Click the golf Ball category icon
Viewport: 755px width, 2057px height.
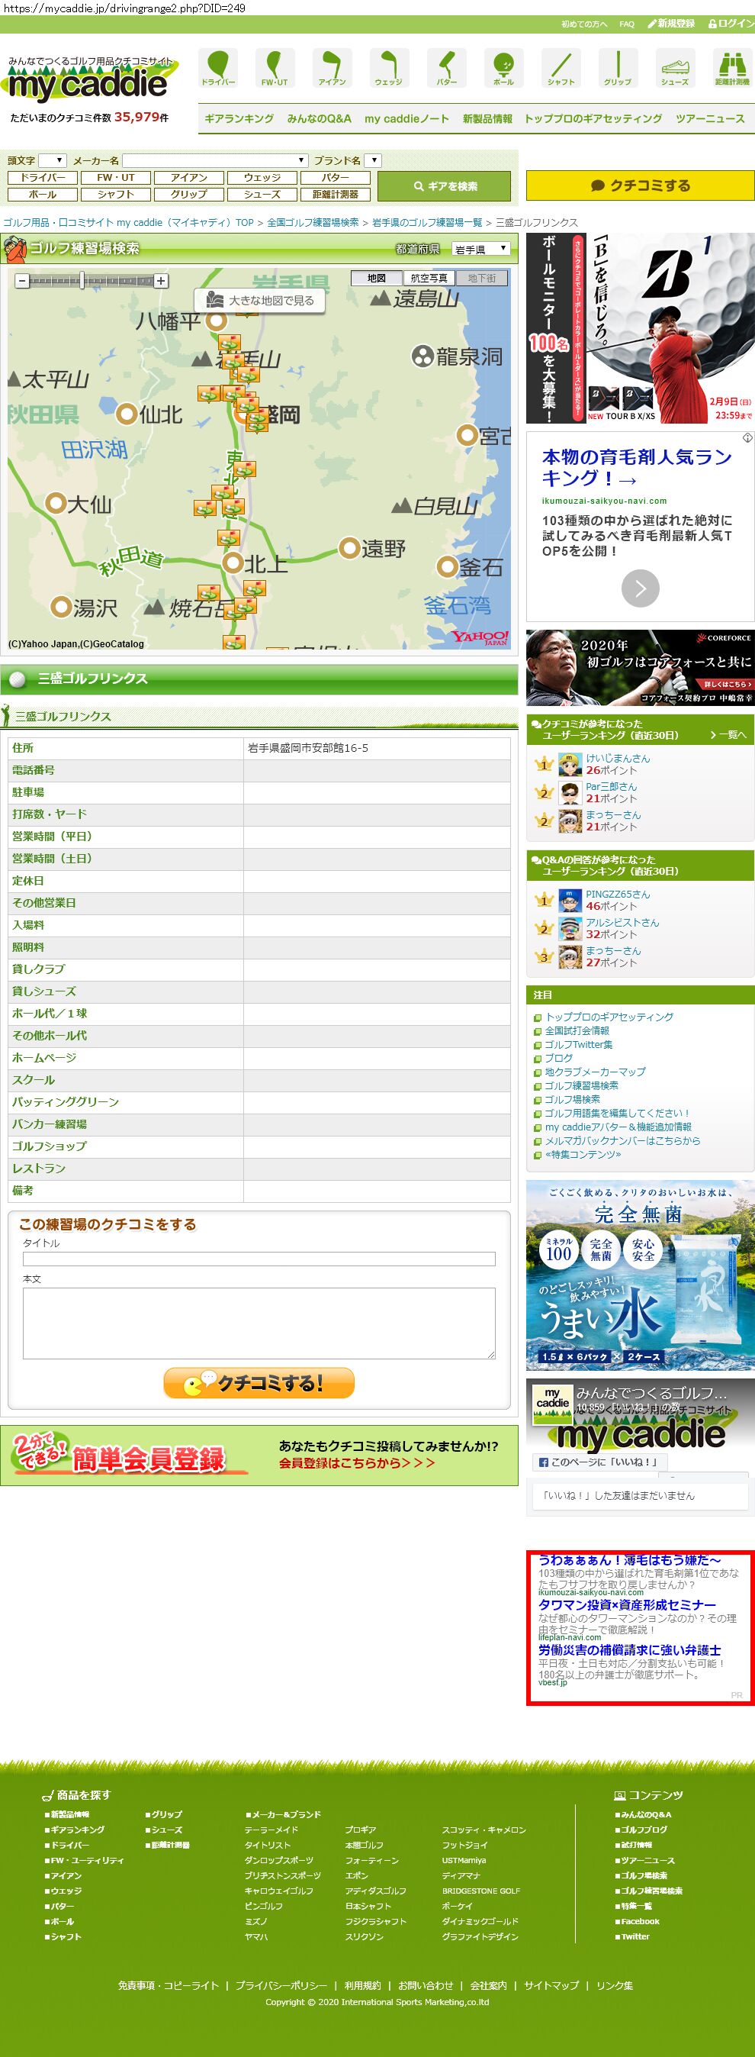503,67
